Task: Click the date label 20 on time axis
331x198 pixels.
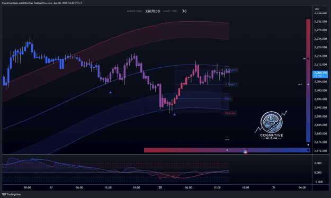Action: 160,187
